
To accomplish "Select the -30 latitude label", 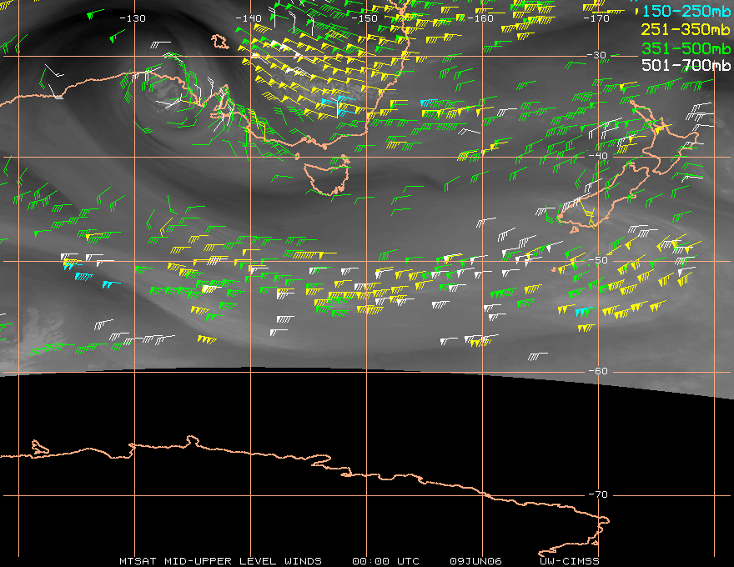I will 597,55.
